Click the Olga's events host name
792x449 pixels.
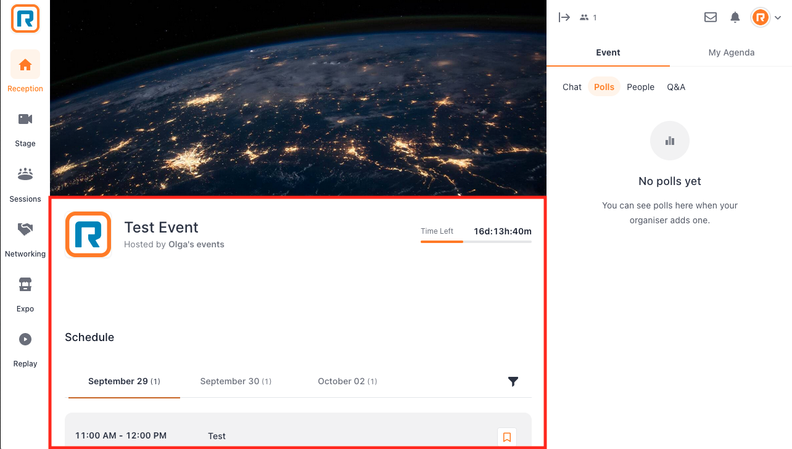coord(196,244)
